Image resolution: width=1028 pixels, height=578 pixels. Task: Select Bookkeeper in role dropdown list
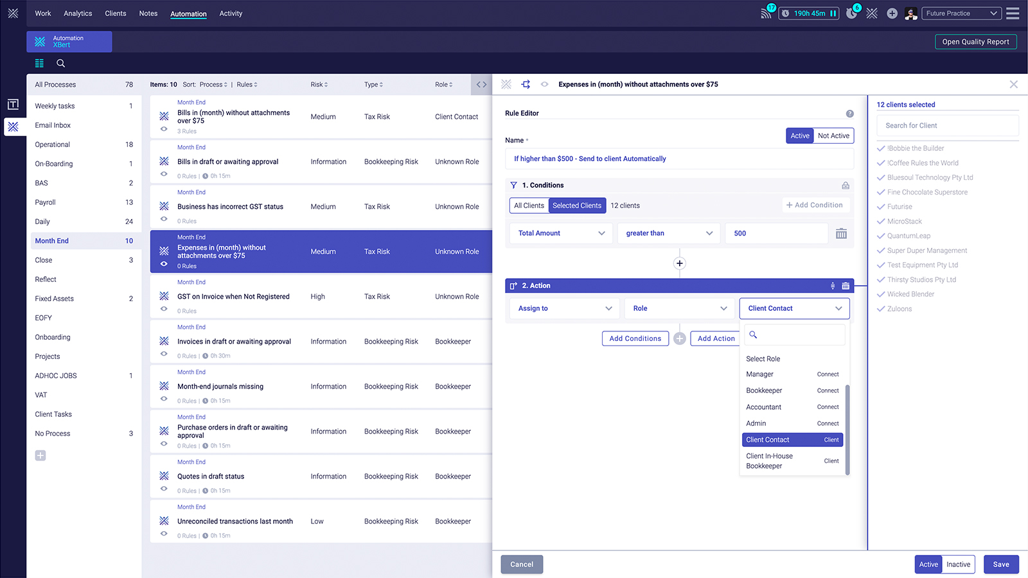pos(792,390)
